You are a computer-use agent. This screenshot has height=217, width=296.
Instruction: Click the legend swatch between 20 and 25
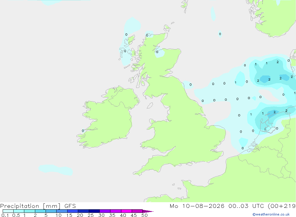point(83,211)
